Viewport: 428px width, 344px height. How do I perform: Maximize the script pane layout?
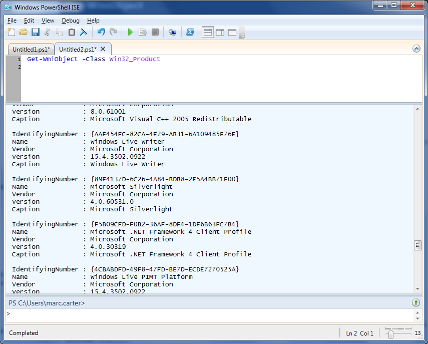point(232,32)
